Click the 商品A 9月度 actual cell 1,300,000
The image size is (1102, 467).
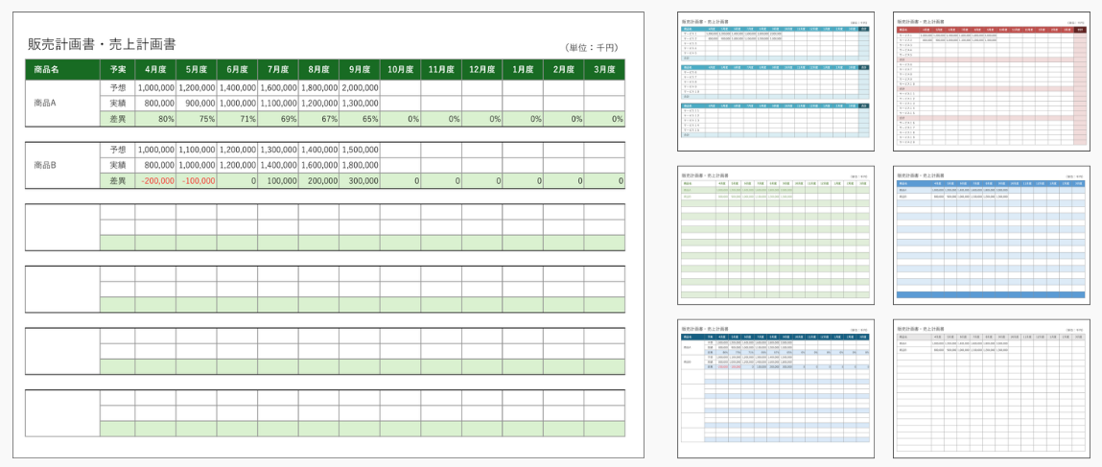360,103
